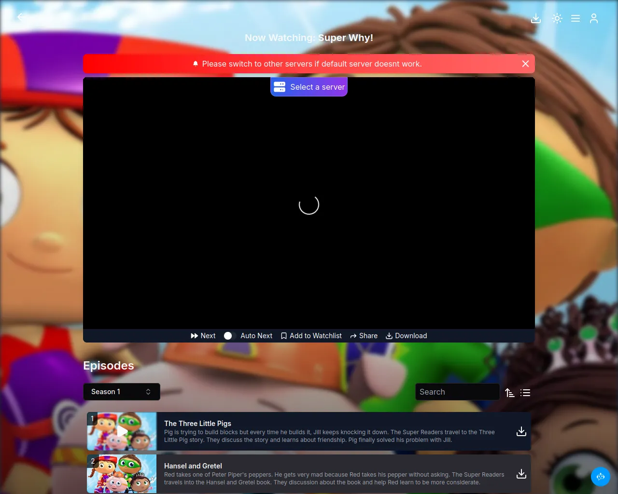The width and height of the screenshot is (618, 494).
Task: Open the chatbot assistant bubble
Action: click(x=601, y=477)
